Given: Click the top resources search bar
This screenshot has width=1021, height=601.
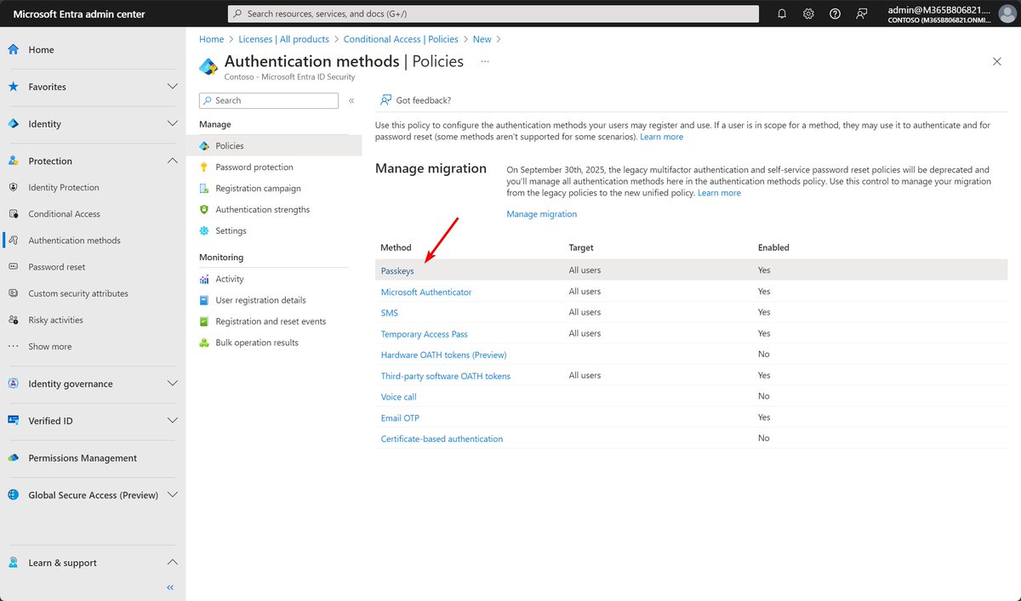Looking at the screenshot, I should coord(493,14).
